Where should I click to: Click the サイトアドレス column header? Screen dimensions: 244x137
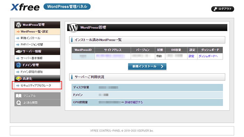113,50
